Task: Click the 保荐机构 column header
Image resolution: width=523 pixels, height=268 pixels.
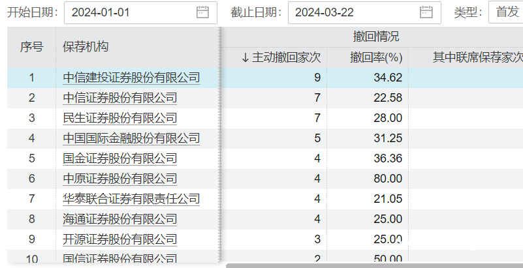Action: (x=86, y=46)
